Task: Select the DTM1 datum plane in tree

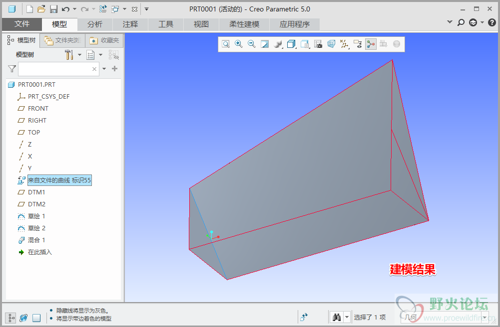Action: click(36, 192)
